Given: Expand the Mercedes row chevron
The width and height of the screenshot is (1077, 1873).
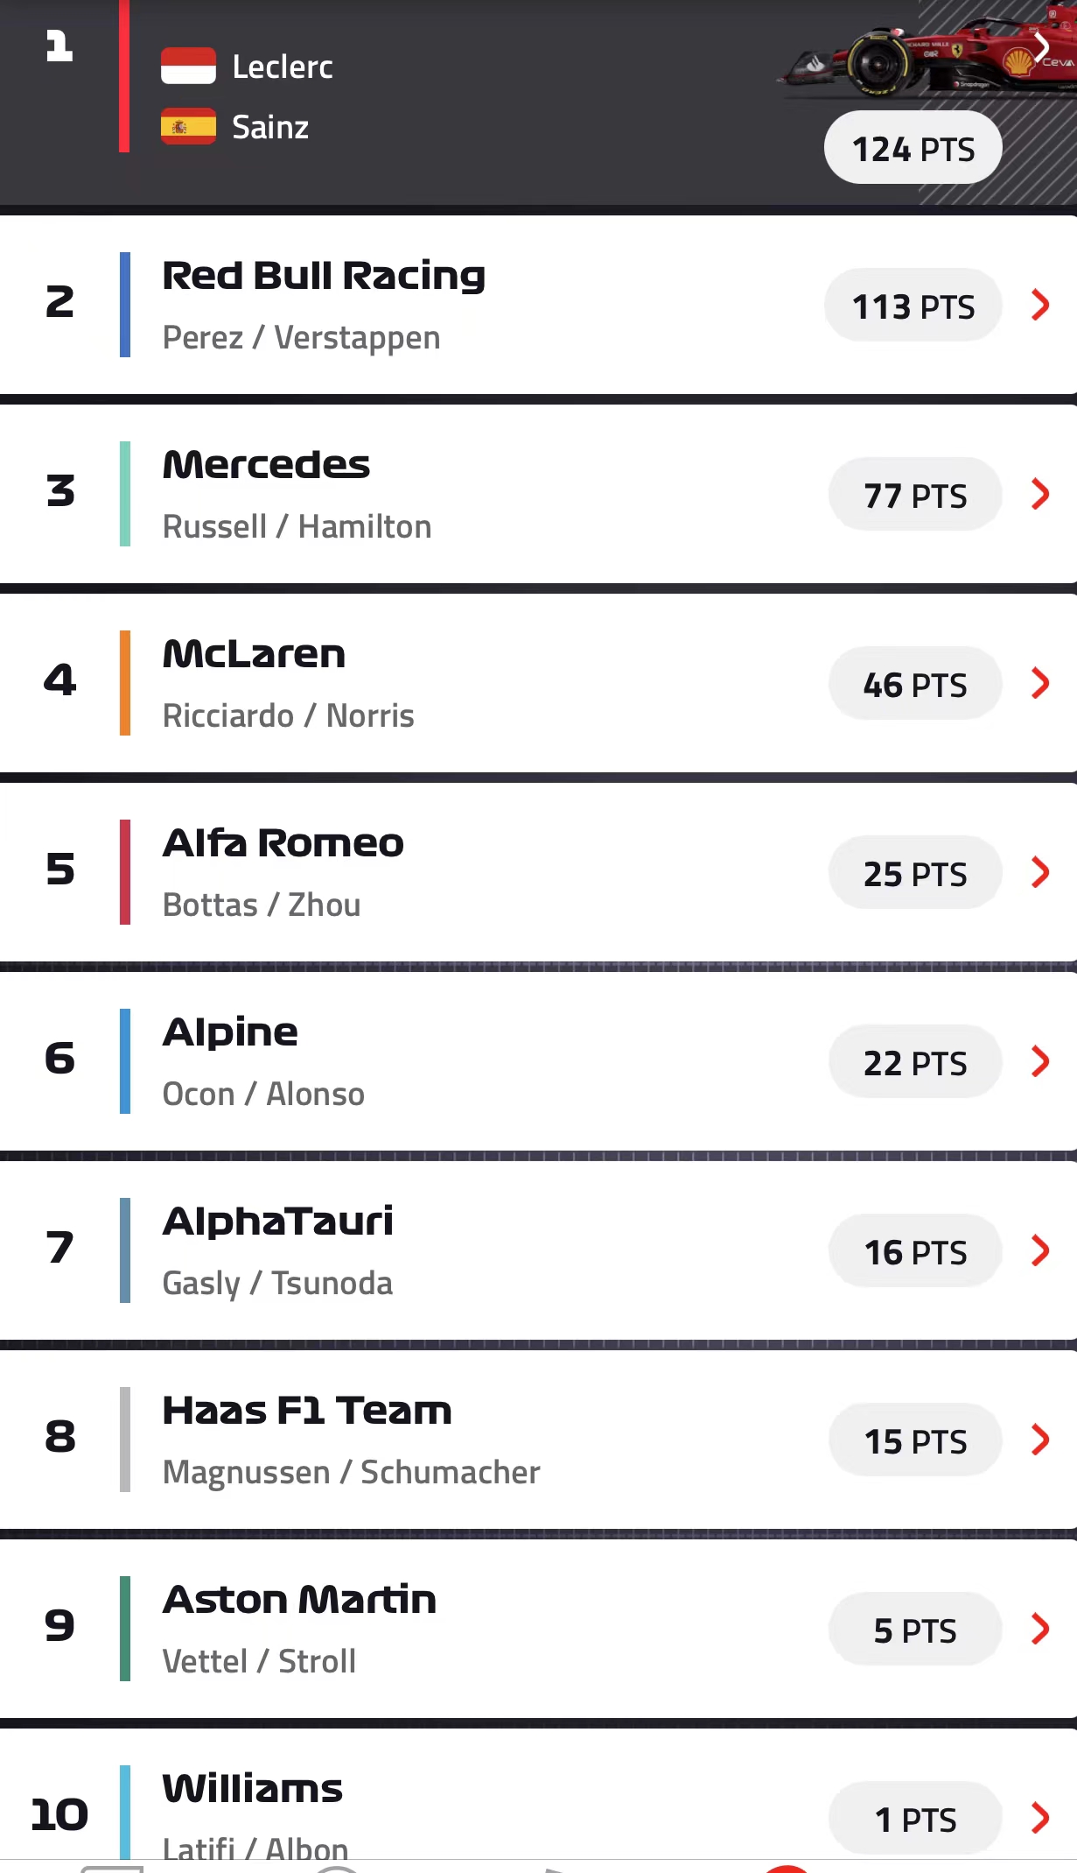Looking at the screenshot, I should click(1040, 494).
